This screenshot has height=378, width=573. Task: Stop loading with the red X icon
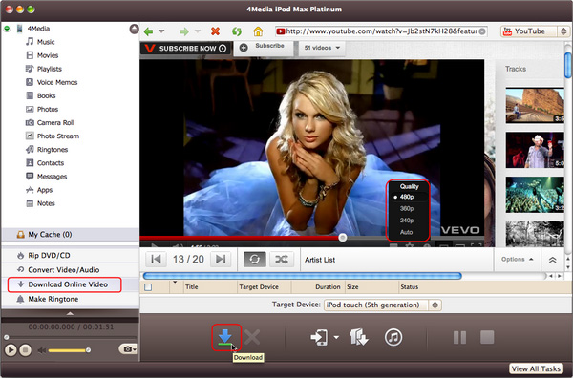(215, 31)
